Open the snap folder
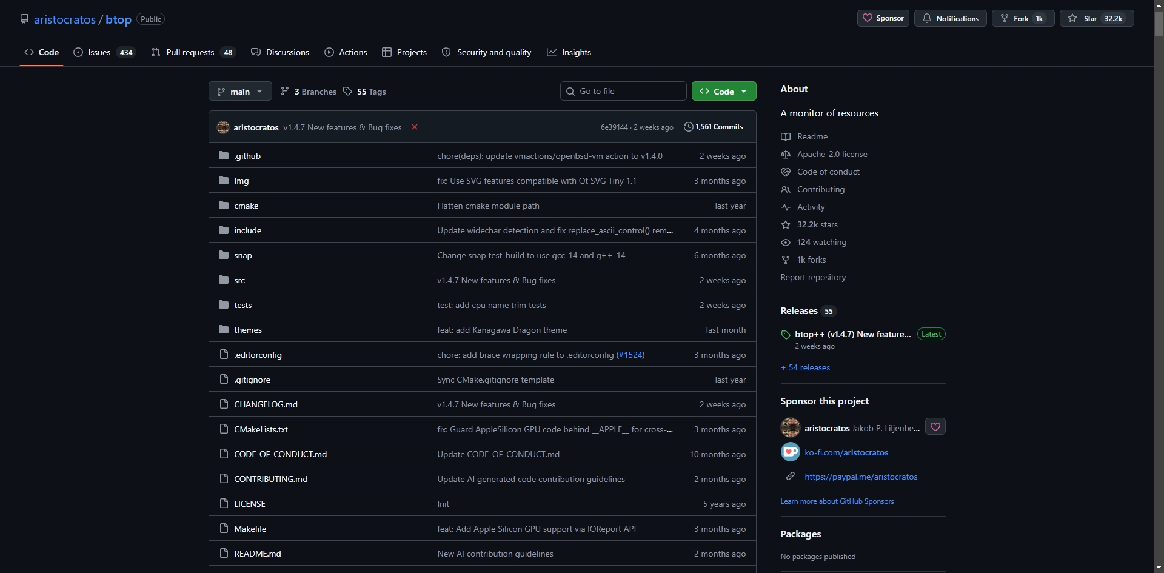1164x573 pixels. pos(243,255)
